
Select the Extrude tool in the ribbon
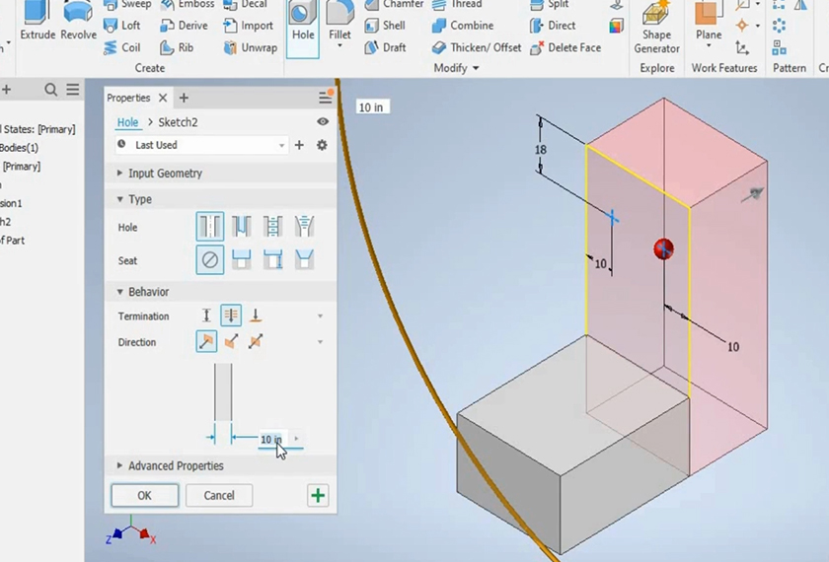(38, 24)
